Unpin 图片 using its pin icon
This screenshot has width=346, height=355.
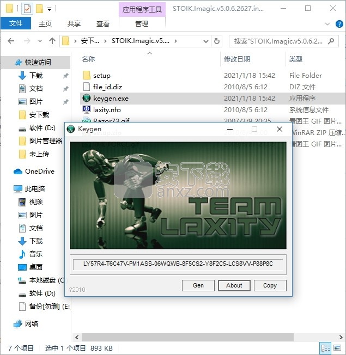[66, 102]
